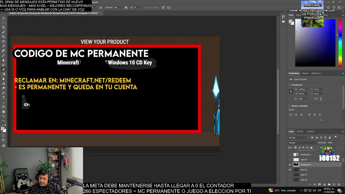Open the Layers panel options menu
This screenshot has height=194, width=345.
[343, 131]
